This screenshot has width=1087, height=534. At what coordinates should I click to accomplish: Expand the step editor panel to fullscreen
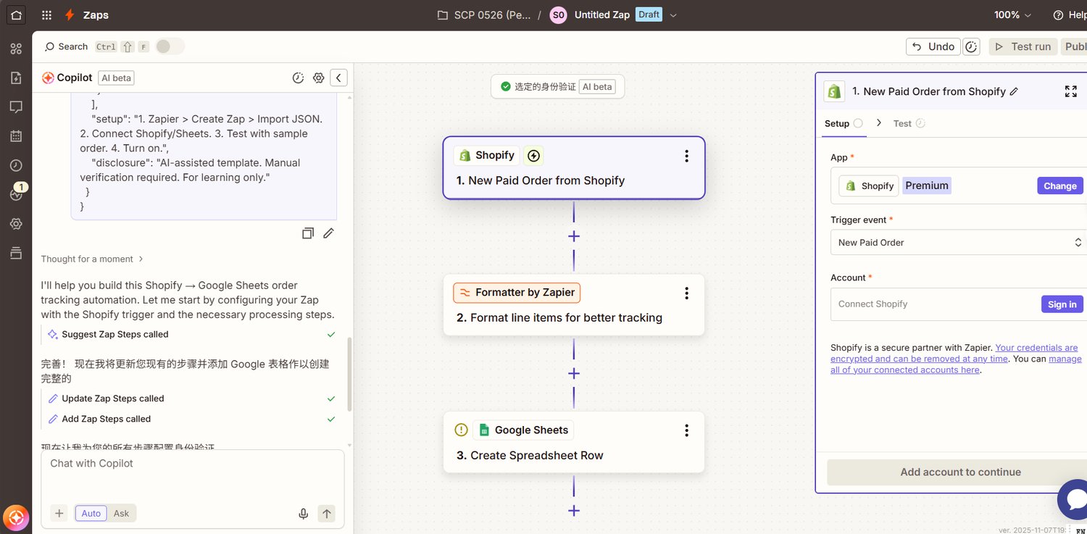(x=1070, y=91)
